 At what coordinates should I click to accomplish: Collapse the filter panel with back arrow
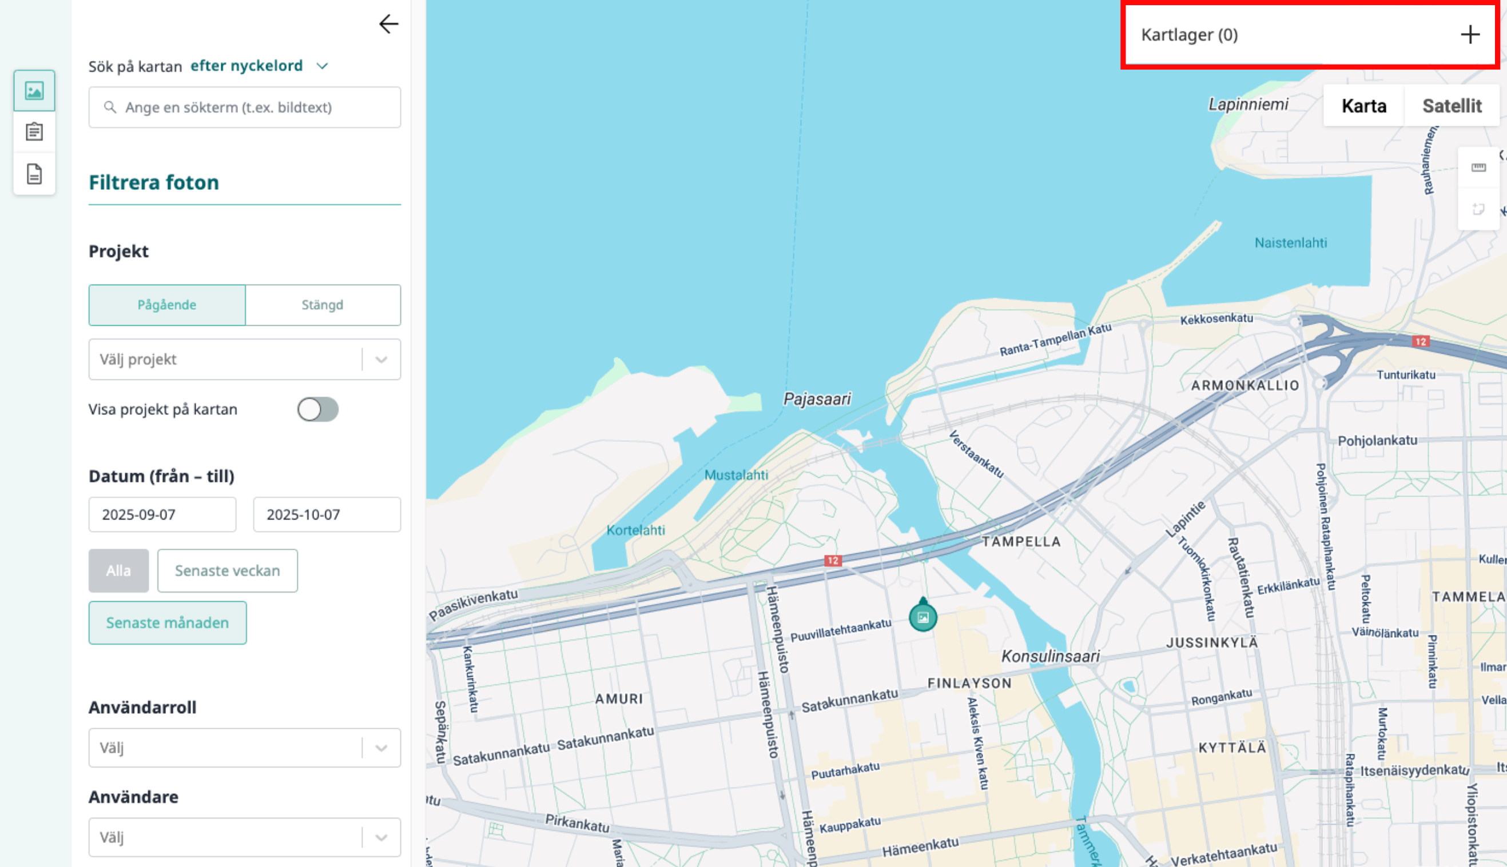point(388,25)
